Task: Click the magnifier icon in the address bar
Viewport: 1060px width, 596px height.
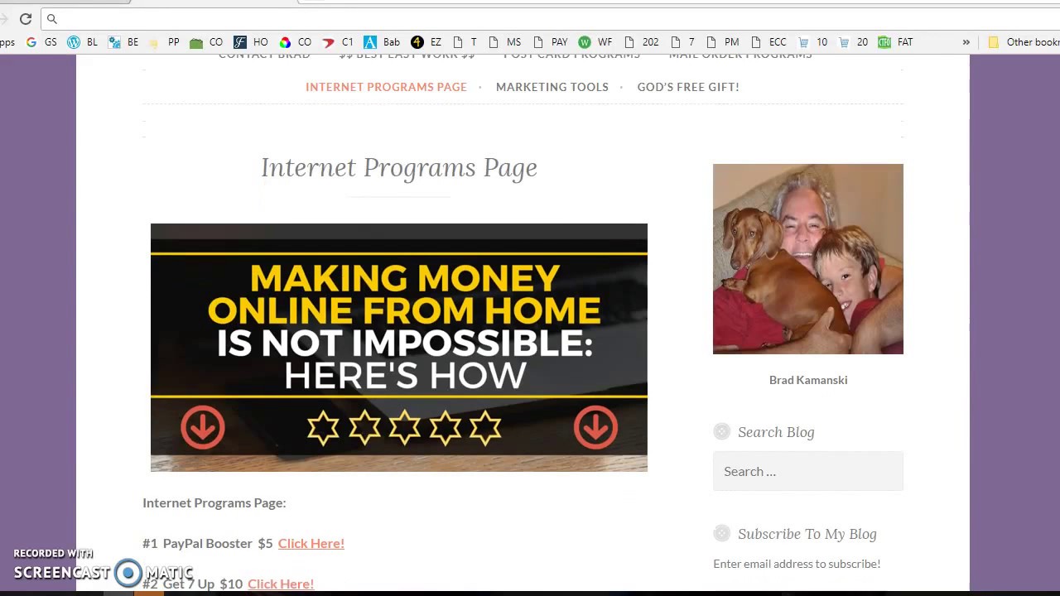Action: click(x=52, y=18)
